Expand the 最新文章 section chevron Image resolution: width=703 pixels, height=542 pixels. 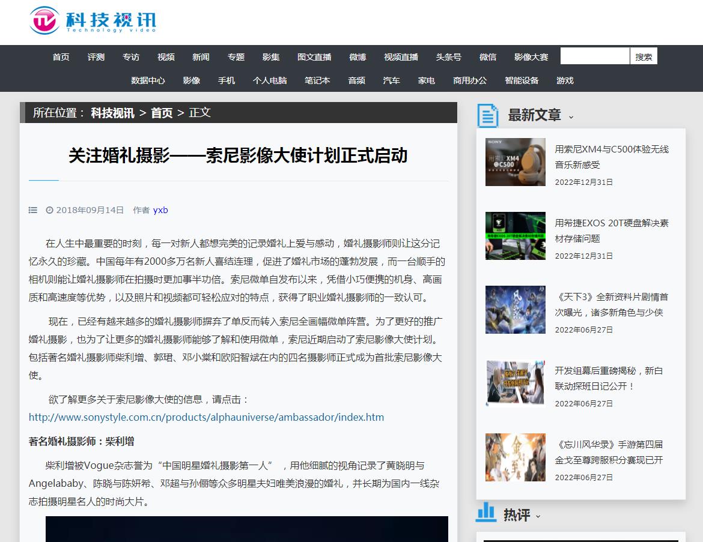pos(571,117)
